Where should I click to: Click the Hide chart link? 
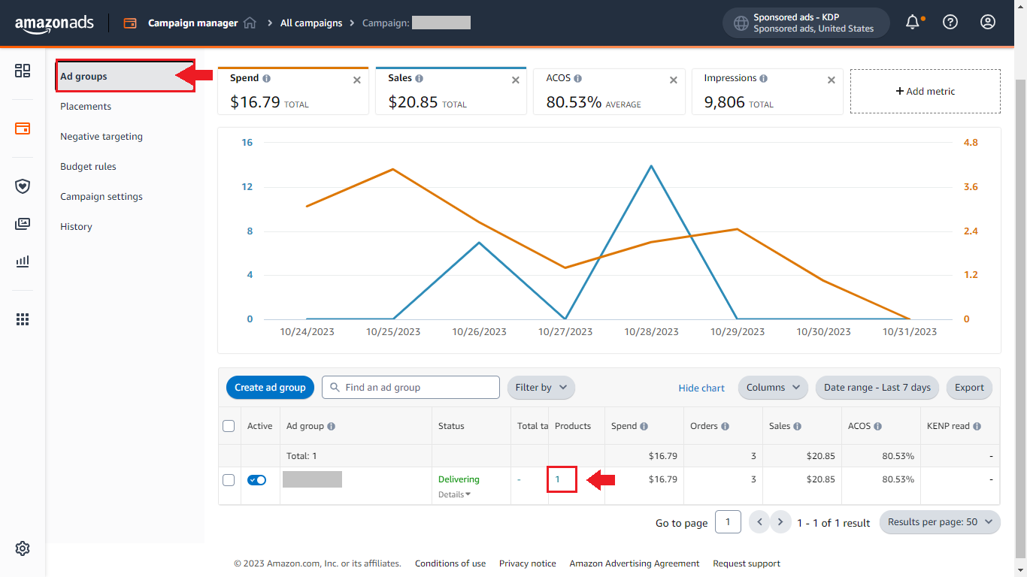tap(701, 388)
